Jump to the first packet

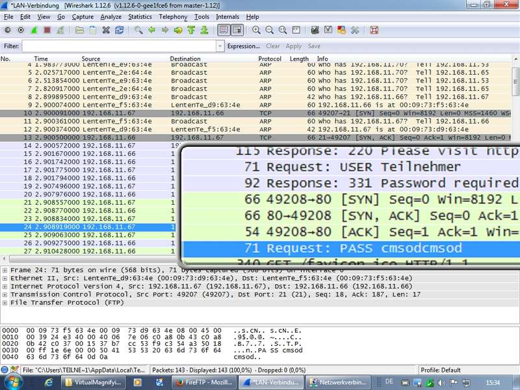[x=191, y=30]
